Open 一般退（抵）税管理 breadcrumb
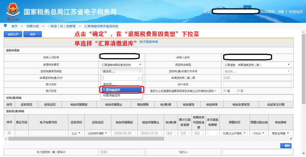Screen dimensions: 306x157 61,26
